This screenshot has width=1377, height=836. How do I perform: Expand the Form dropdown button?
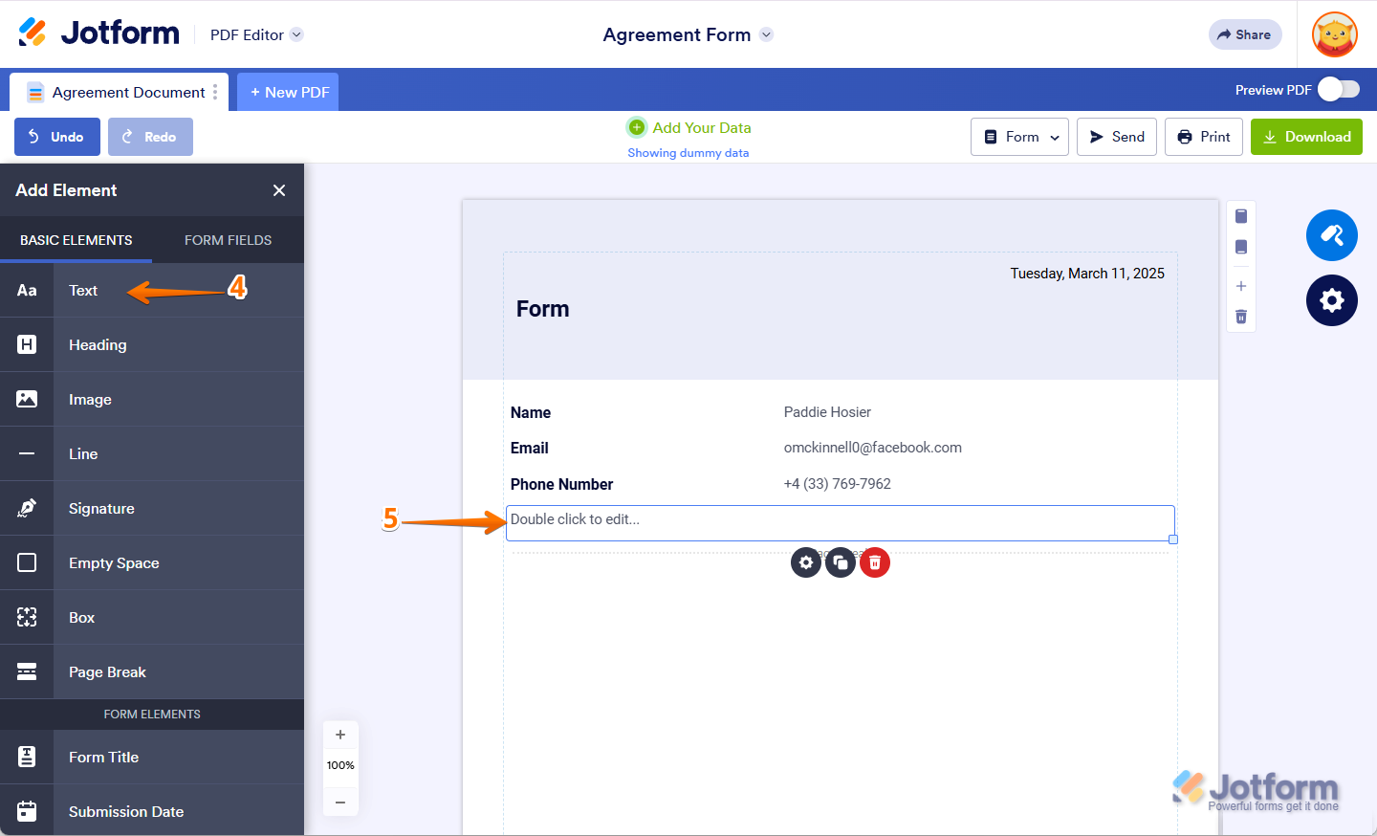[x=1019, y=137]
